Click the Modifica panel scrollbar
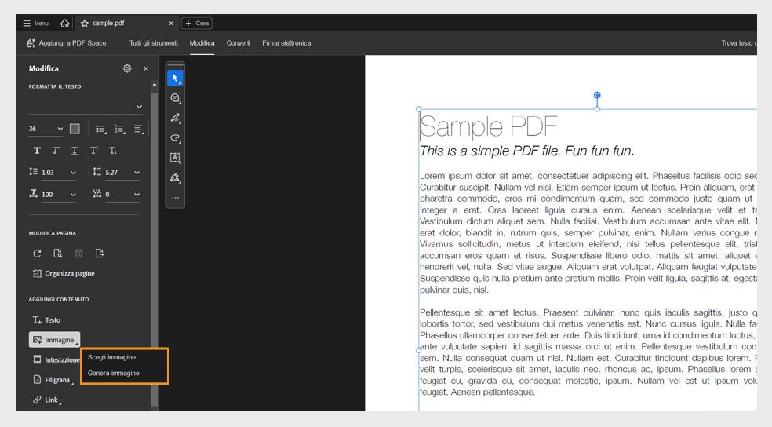The width and height of the screenshot is (772, 427). tap(154, 250)
